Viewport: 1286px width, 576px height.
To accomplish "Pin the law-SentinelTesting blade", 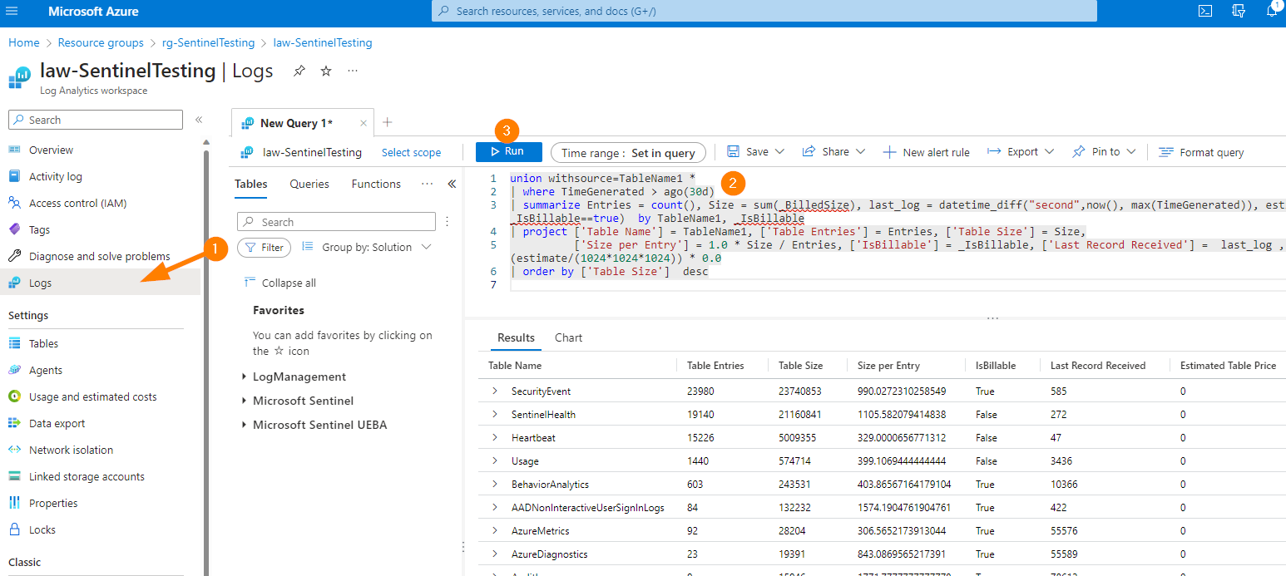I will point(299,71).
